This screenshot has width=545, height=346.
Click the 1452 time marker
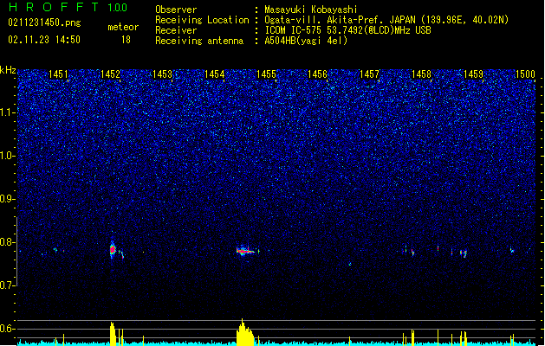coord(110,74)
